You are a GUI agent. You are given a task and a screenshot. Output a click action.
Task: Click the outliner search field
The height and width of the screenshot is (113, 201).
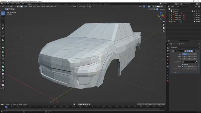tap(183, 6)
